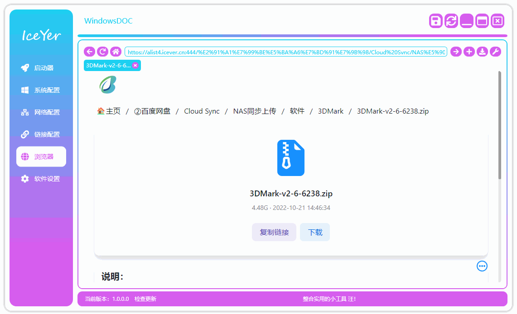Select the 3DMark-v2-6-6... browser tab
This screenshot has height=314, width=517.
108,66
